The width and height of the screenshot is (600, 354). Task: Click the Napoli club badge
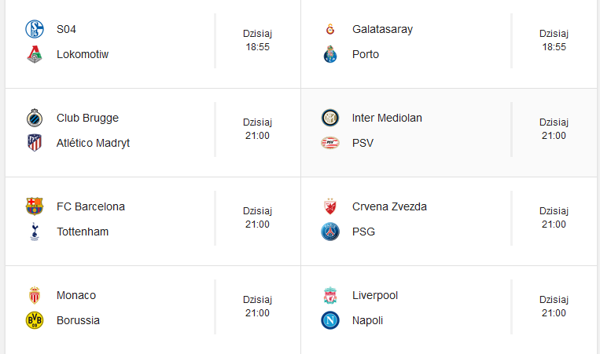(330, 321)
